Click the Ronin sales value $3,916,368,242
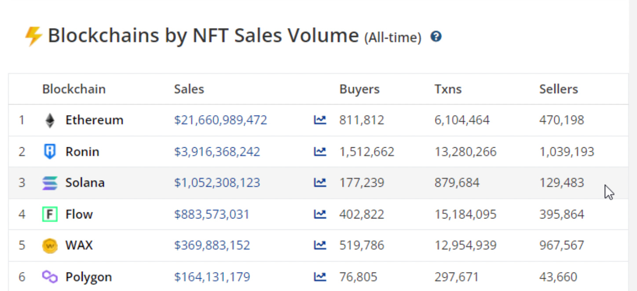 point(217,152)
